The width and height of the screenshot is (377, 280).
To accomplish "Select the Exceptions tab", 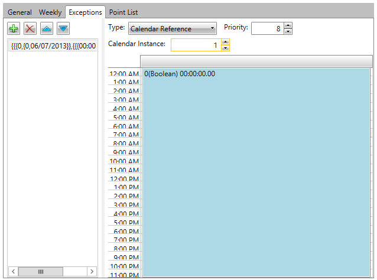I will [x=85, y=12].
